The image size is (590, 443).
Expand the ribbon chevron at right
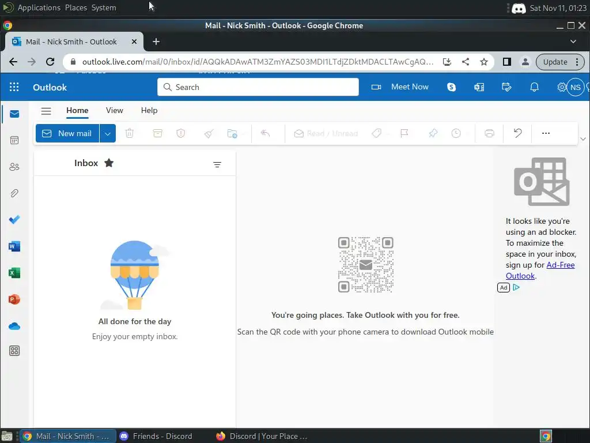pyautogui.click(x=583, y=139)
